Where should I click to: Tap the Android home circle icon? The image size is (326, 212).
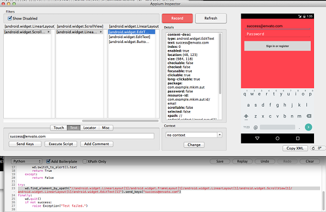(x=277, y=139)
